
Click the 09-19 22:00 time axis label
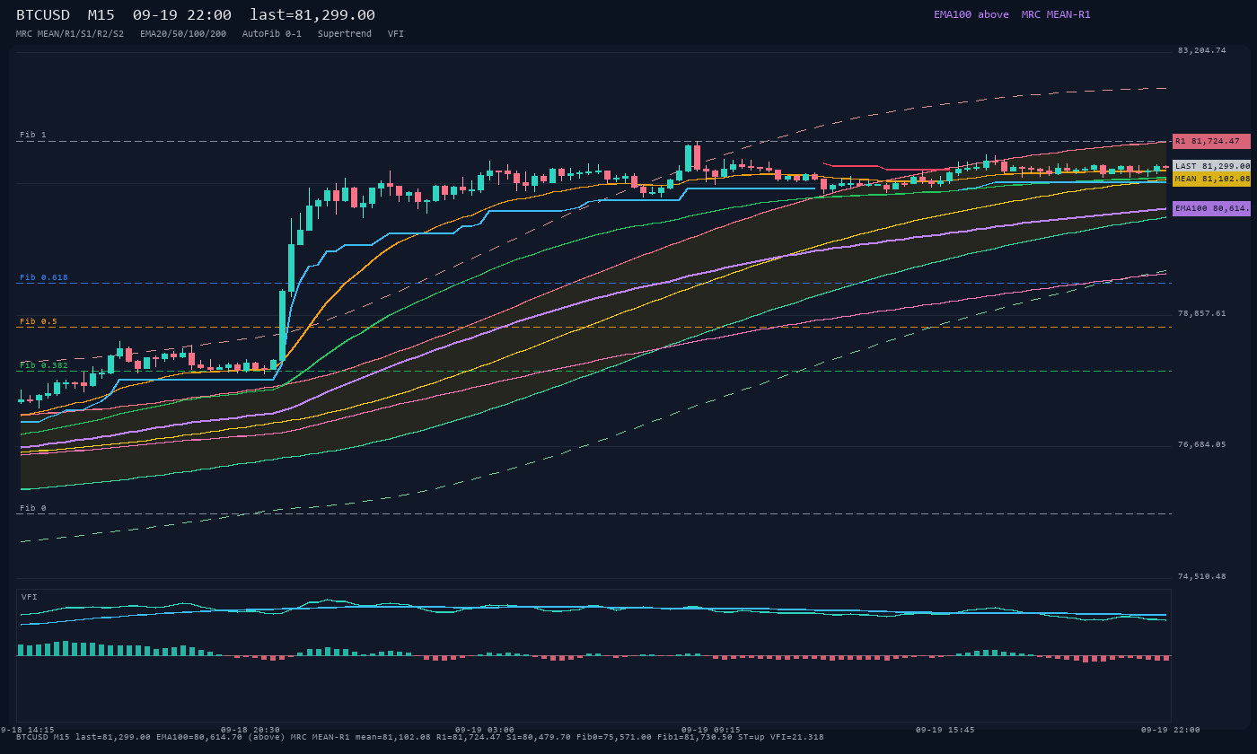click(x=1171, y=730)
